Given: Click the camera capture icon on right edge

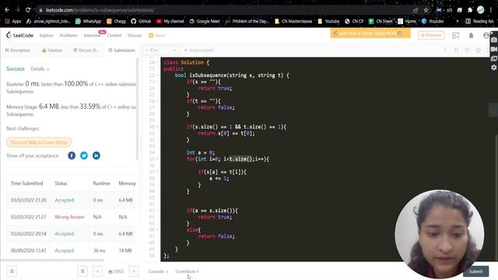Looking at the screenshot, I should (x=493, y=40).
